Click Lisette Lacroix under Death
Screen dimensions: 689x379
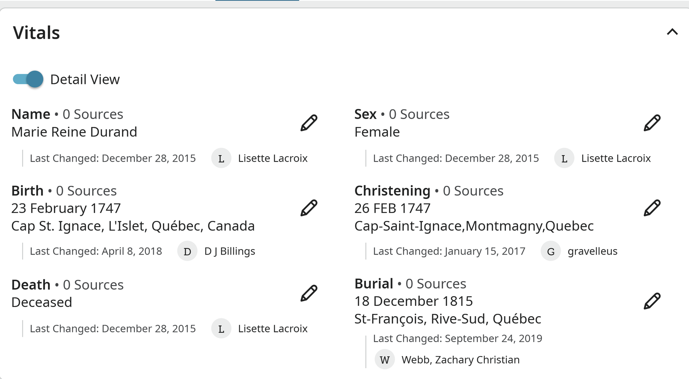click(x=273, y=328)
